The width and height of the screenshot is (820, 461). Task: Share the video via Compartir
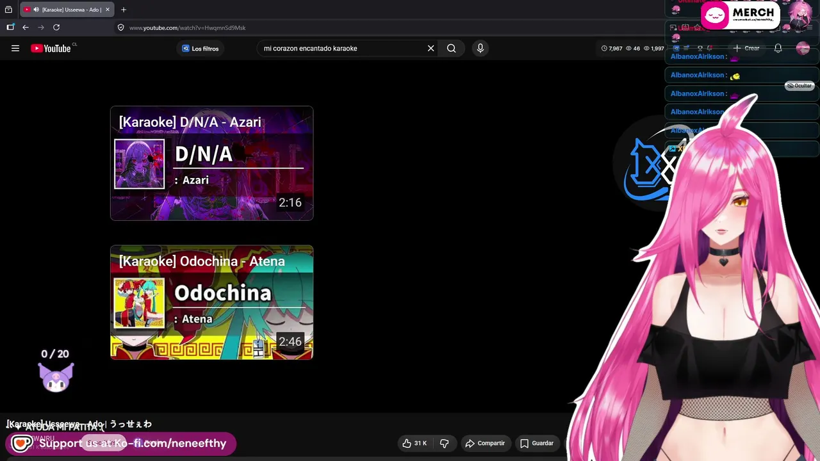(x=485, y=443)
